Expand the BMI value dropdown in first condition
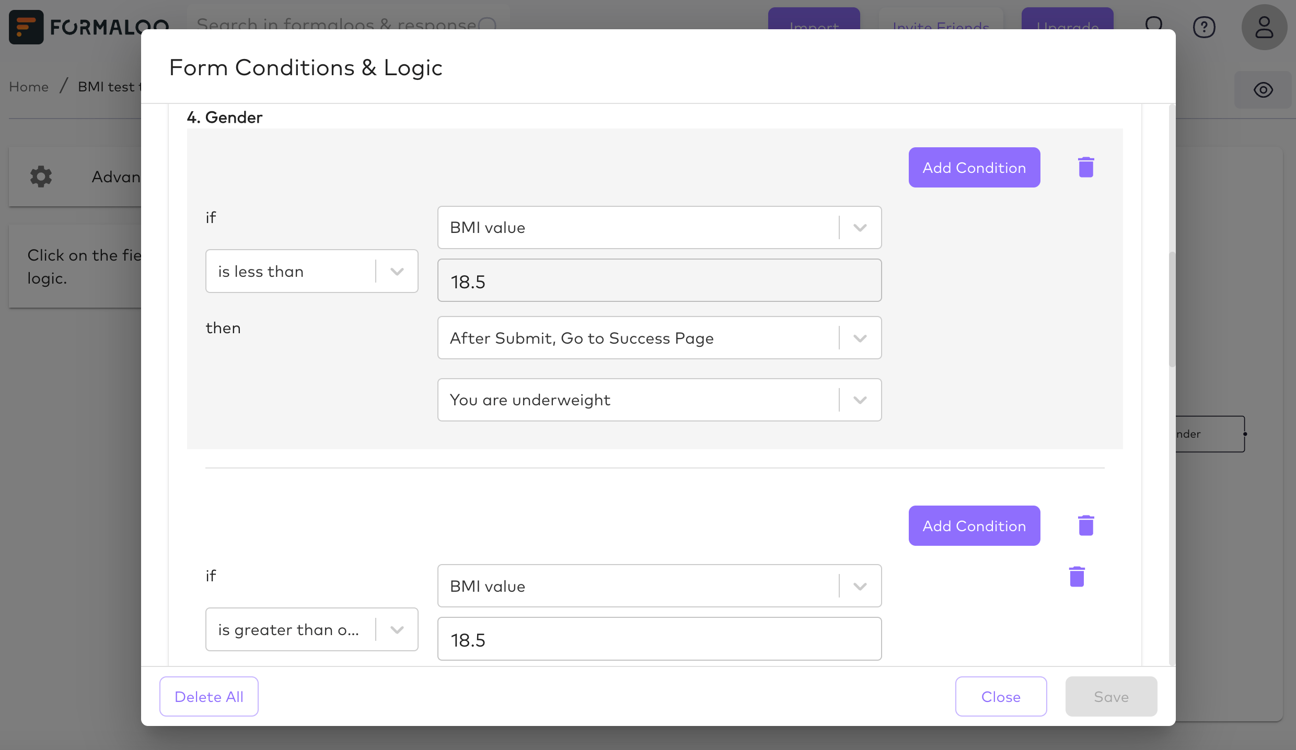Image resolution: width=1296 pixels, height=750 pixels. point(859,227)
